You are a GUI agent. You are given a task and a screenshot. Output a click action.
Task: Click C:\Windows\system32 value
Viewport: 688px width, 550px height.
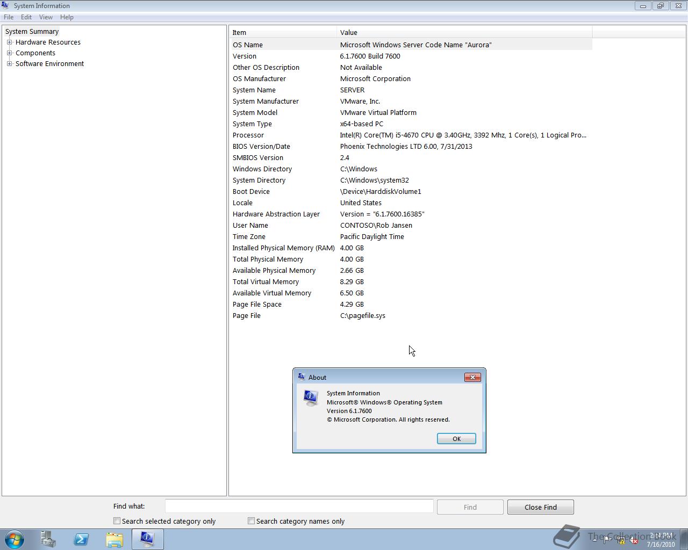(x=375, y=180)
